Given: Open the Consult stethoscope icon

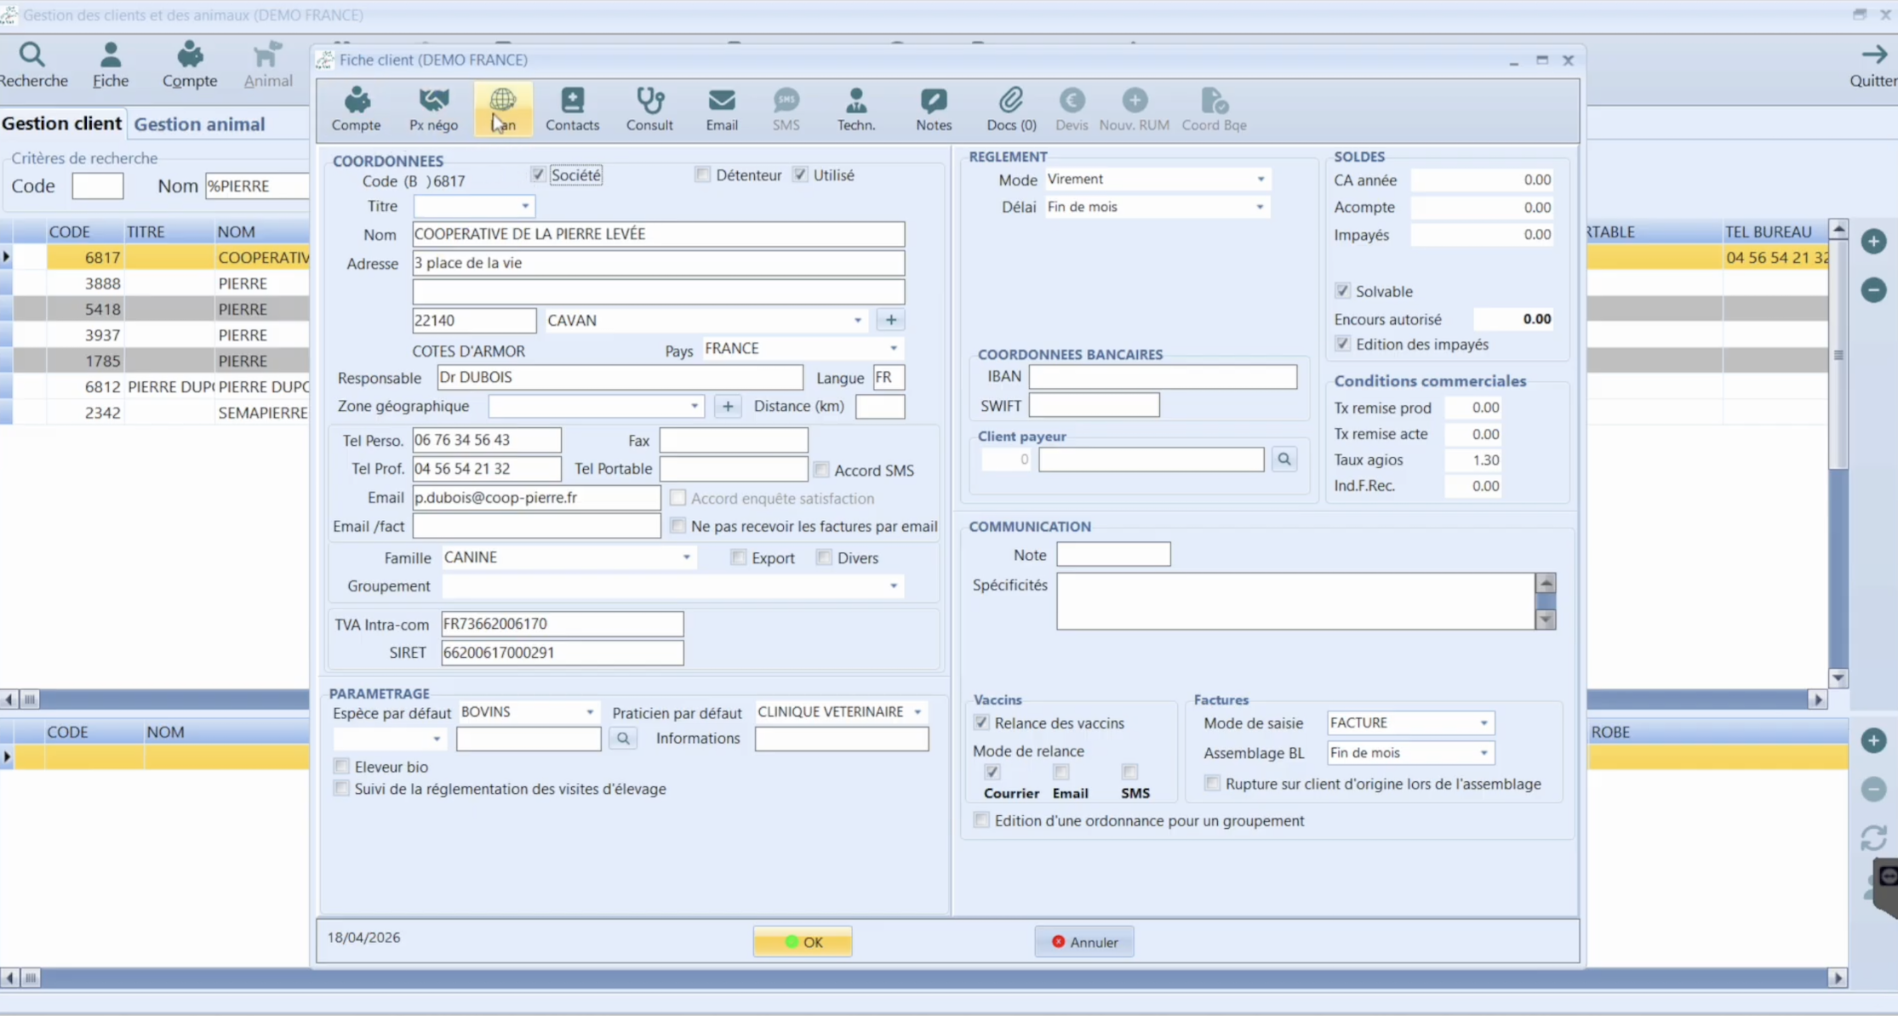Looking at the screenshot, I should 649,109.
